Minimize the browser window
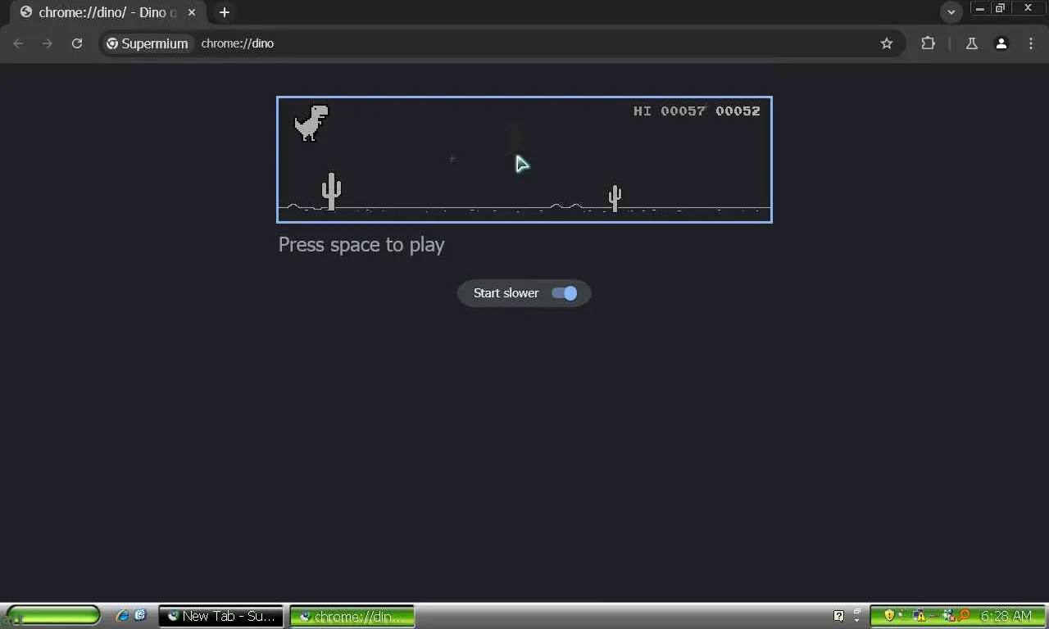The height and width of the screenshot is (629, 1049). [980, 8]
